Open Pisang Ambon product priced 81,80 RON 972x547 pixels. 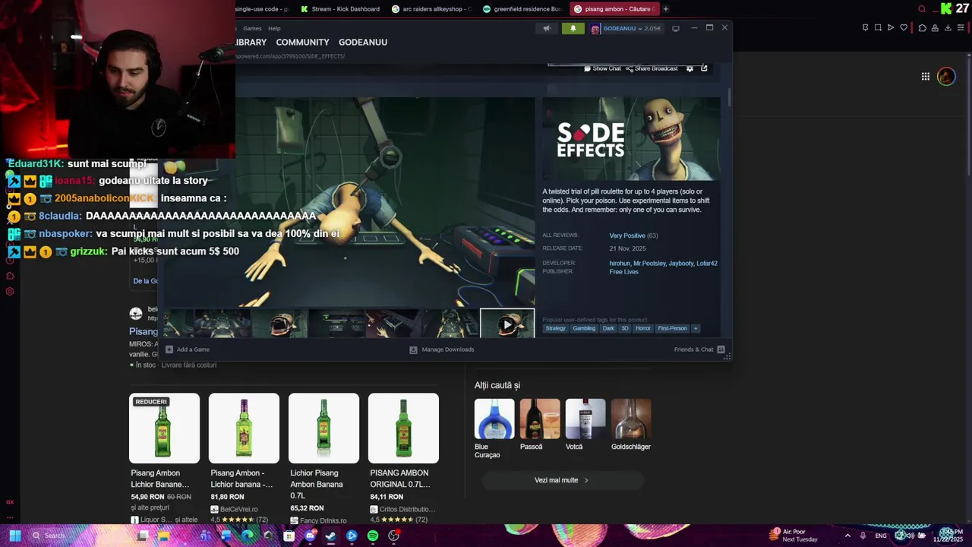pos(244,457)
